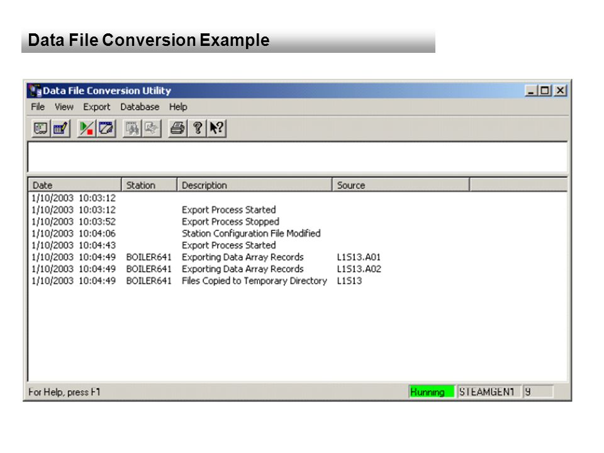604x453 pixels.
Task: Click 'BOILER641' in the L1S13.A02 row
Action: coord(148,269)
